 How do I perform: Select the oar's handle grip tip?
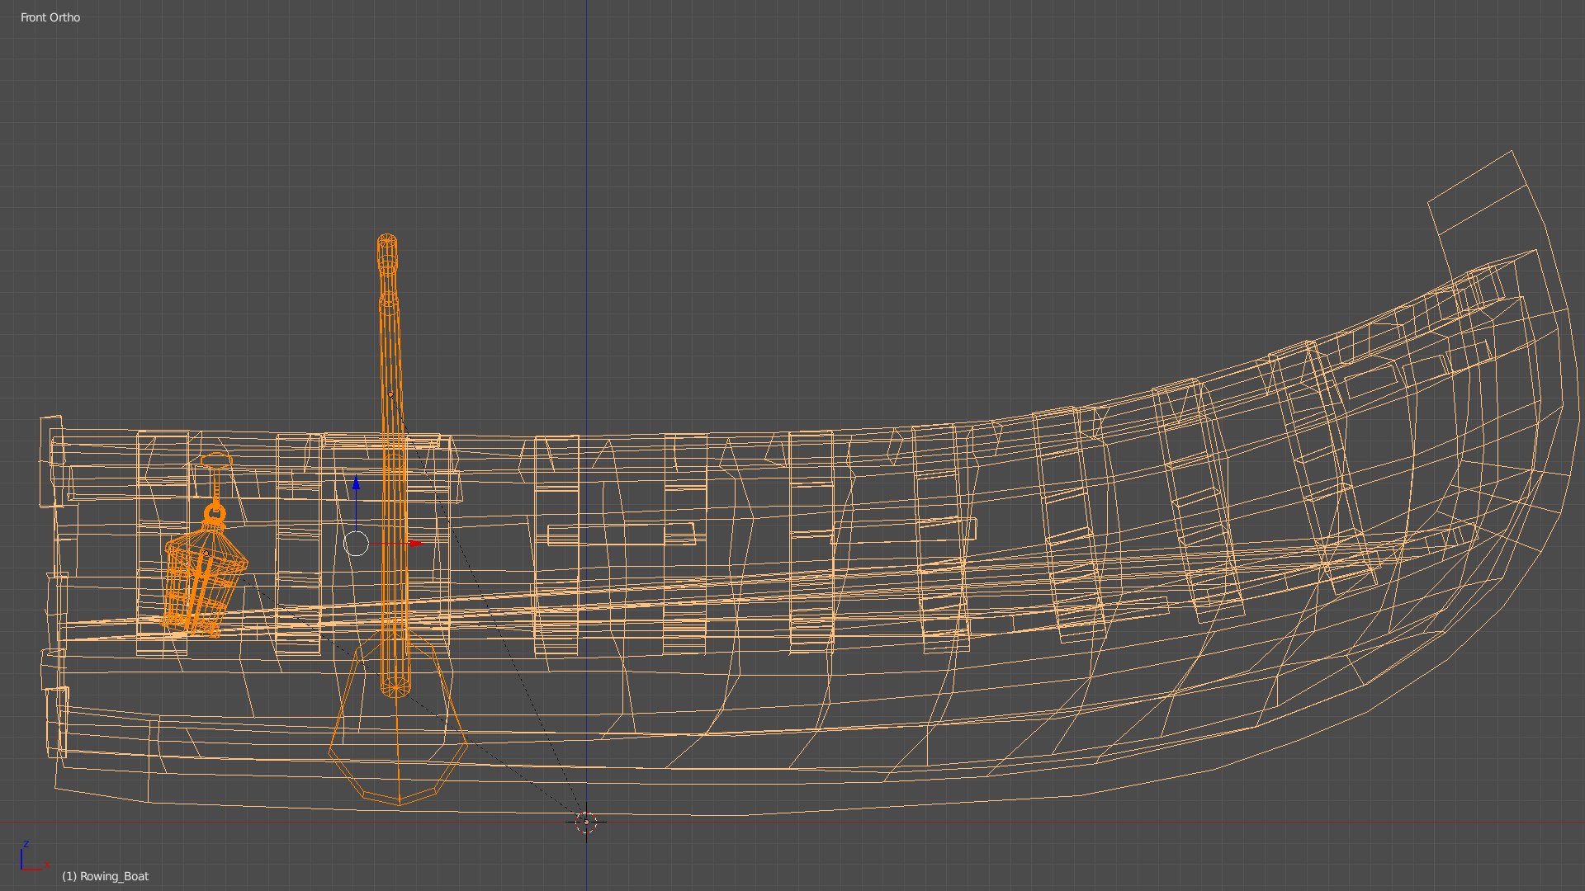[x=386, y=247]
